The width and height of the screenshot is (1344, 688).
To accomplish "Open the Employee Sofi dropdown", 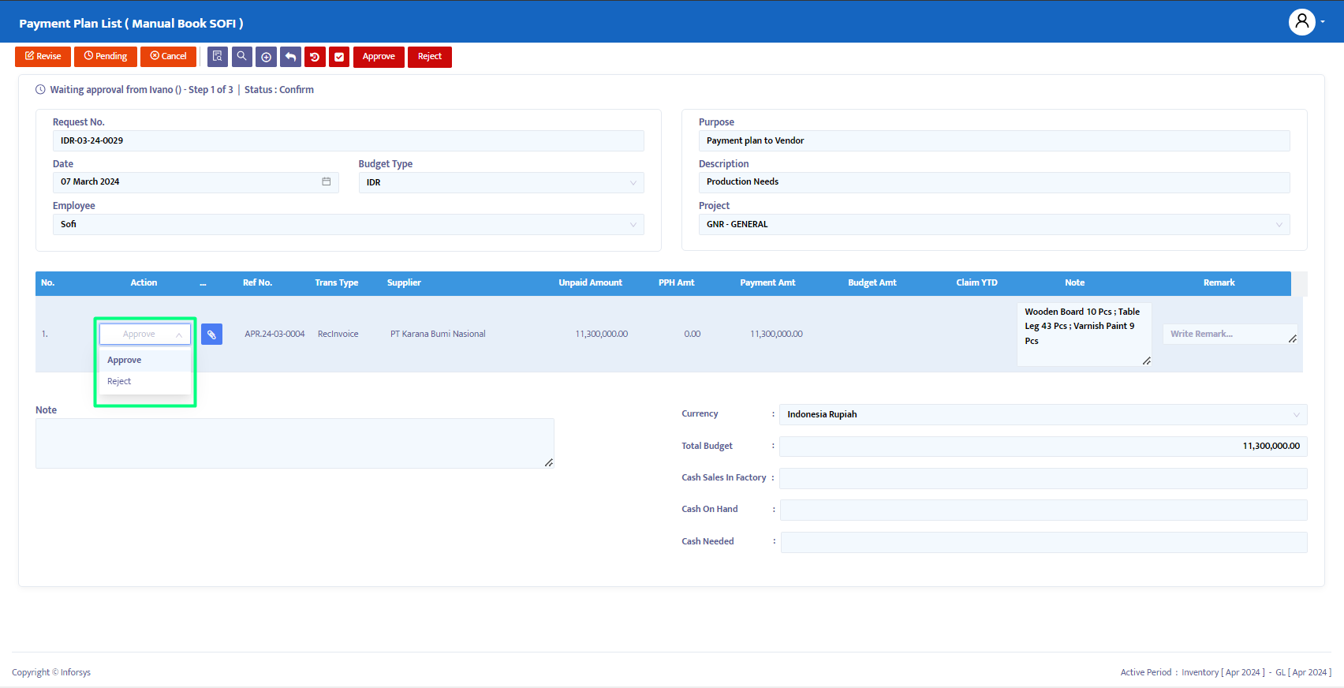I will click(x=348, y=224).
